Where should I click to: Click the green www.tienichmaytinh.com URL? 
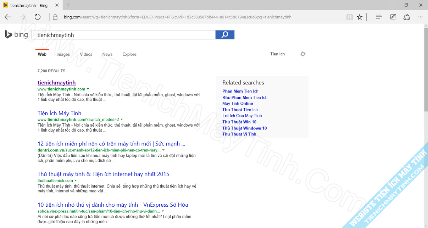tap(61, 89)
